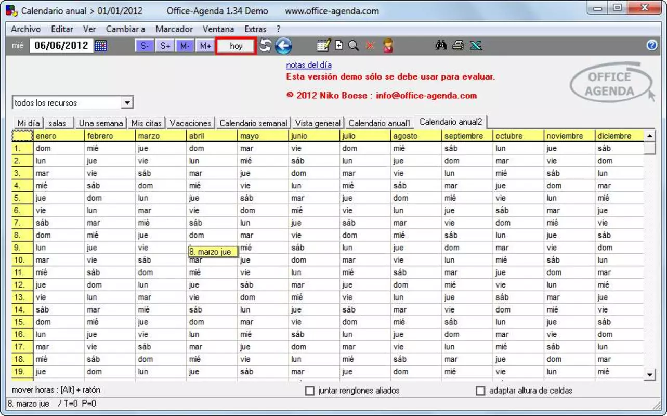Click the date field showing 06/06/2012
The height and width of the screenshot is (416, 667).
click(x=61, y=46)
